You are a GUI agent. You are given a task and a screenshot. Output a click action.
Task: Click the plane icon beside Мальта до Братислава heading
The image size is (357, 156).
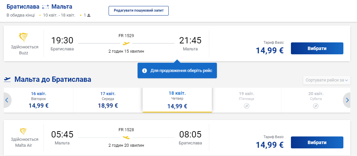click(7, 79)
